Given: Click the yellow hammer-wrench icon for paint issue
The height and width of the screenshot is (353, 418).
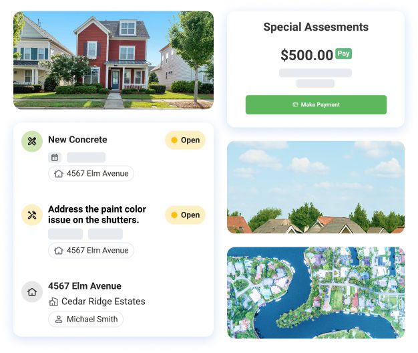Looking at the screenshot, I should (x=32, y=215).
